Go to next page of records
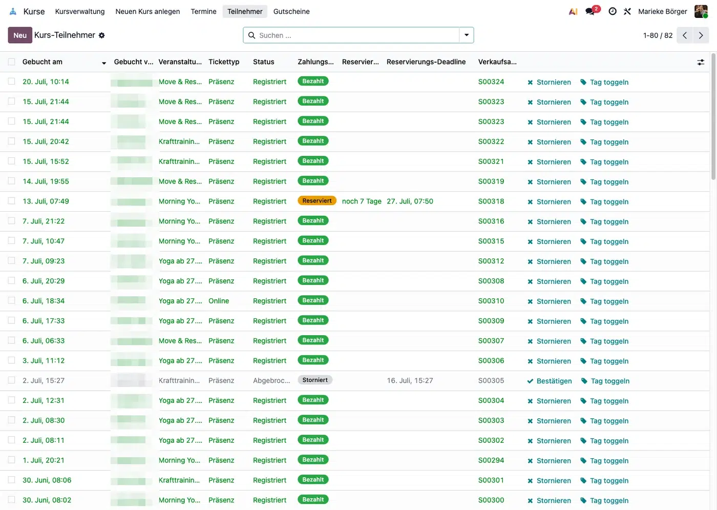The image size is (717, 510). click(x=701, y=35)
